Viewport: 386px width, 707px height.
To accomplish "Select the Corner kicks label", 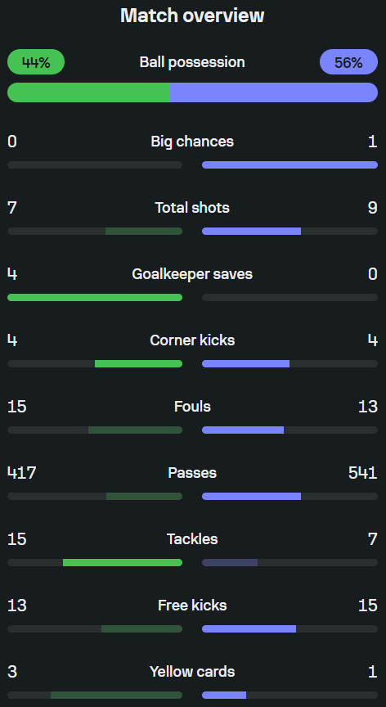I will tap(192, 340).
